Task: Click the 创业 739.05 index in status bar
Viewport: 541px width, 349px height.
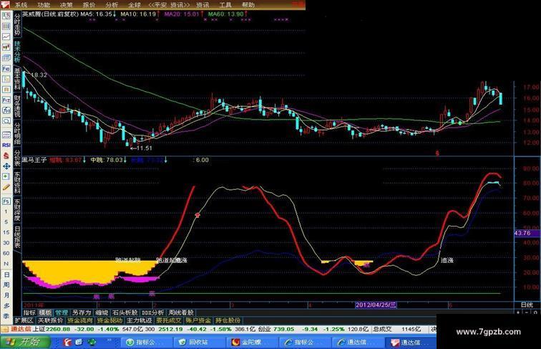Action: (x=276, y=330)
